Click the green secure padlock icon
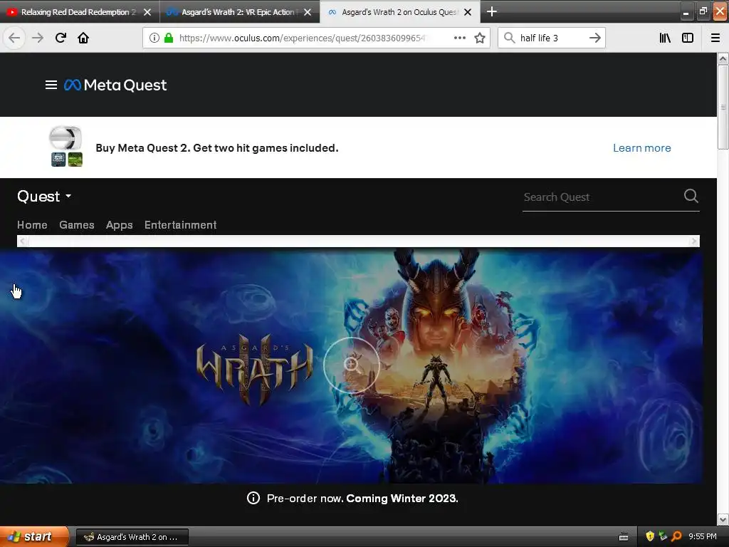 point(169,38)
